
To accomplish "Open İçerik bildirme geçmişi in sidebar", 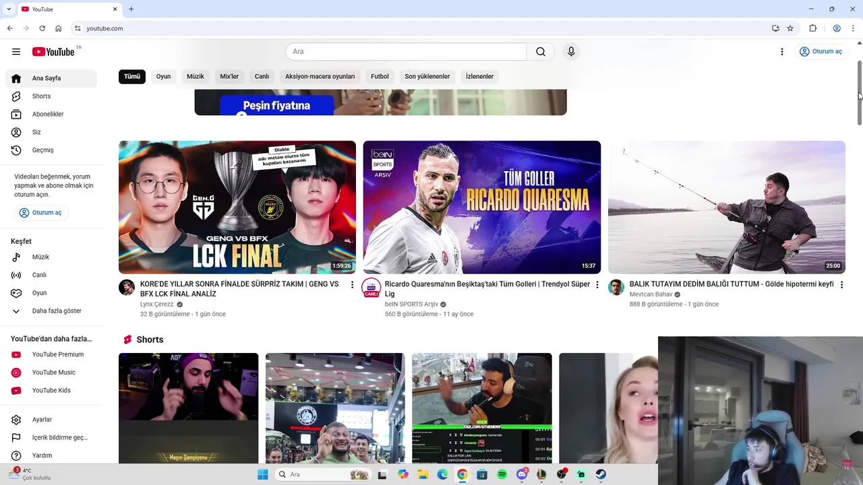I will coord(51,438).
